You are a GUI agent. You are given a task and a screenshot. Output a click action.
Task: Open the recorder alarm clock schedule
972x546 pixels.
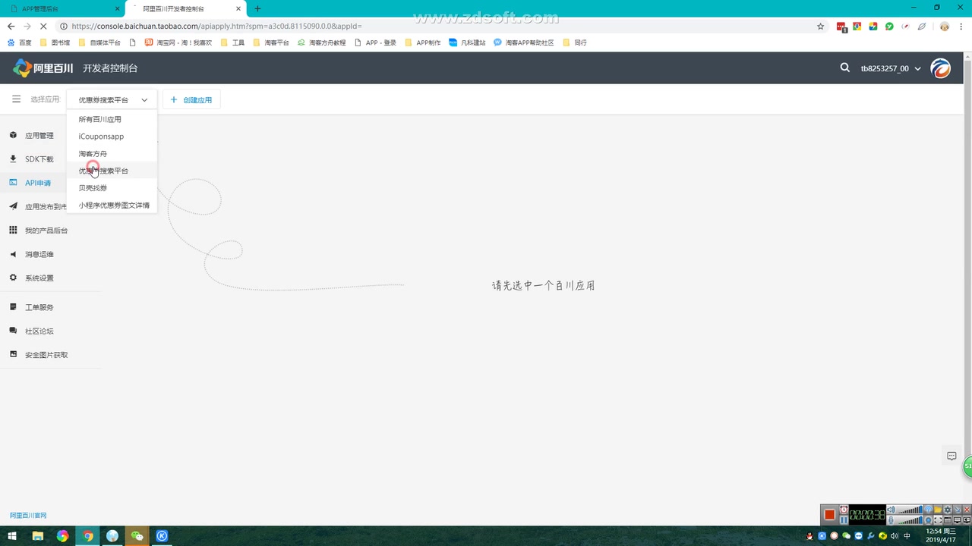point(844,510)
